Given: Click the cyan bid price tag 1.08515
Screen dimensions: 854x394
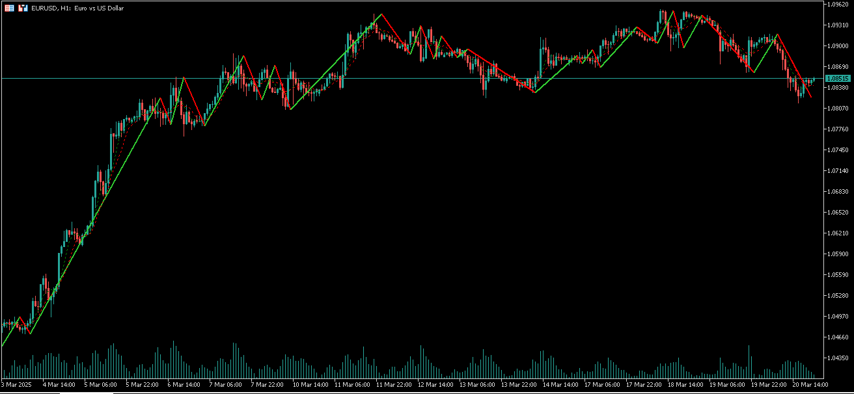Looking at the screenshot, I should pos(838,77).
